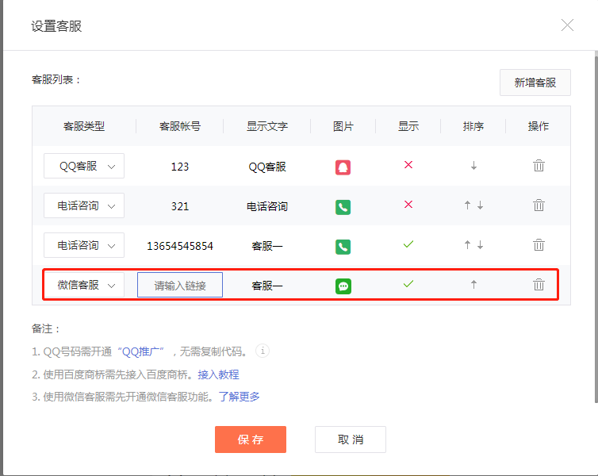Toggle display checkmark for 13654545854 row
Screen dimensions: 598x476
pyautogui.click(x=408, y=244)
